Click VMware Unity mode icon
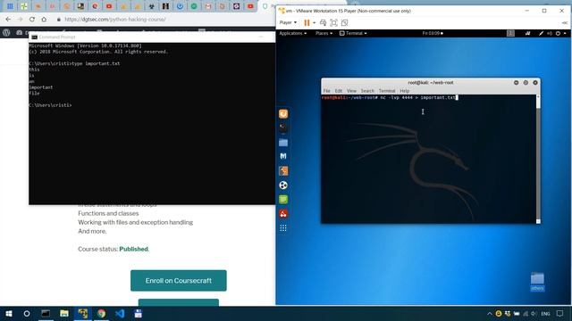This screenshot has width=572, height=321. [x=344, y=22]
